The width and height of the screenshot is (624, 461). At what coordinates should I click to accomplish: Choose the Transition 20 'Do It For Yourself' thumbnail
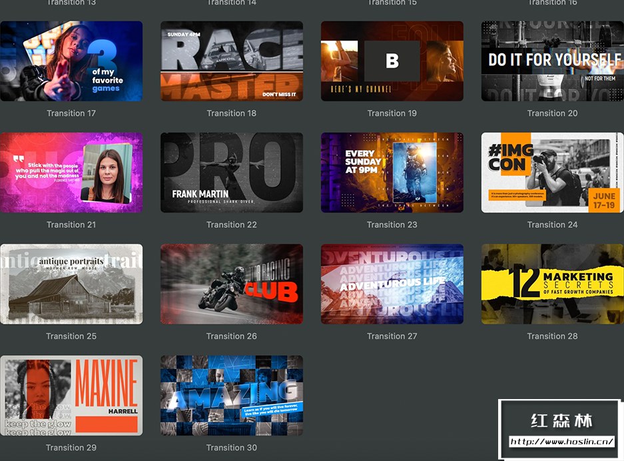point(552,61)
